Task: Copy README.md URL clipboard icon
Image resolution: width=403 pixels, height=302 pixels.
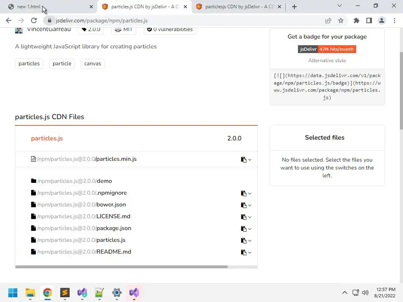Action: [x=244, y=252]
